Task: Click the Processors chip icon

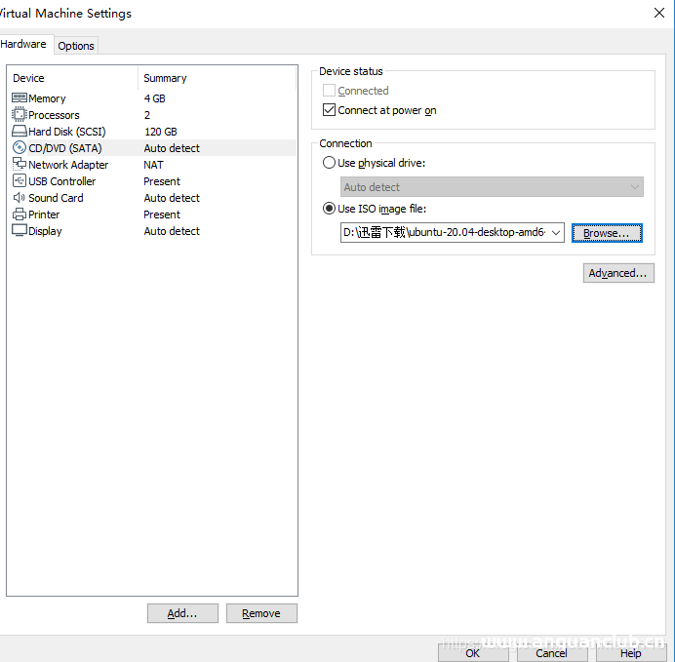Action: [20, 115]
